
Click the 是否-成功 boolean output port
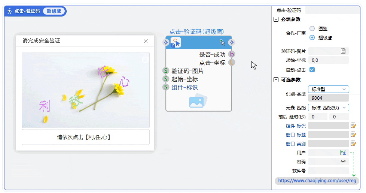click(x=232, y=54)
